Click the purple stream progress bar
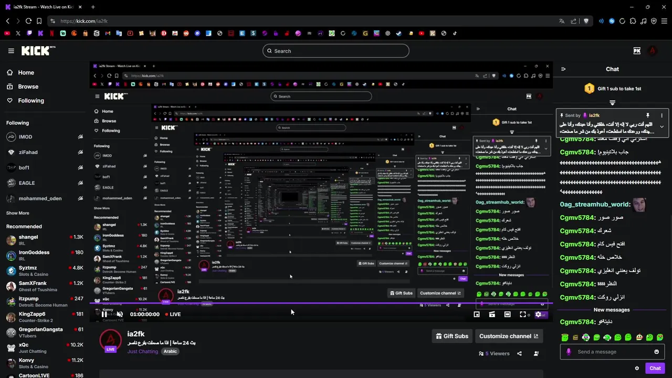This screenshot has width=672, height=378. (320, 303)
